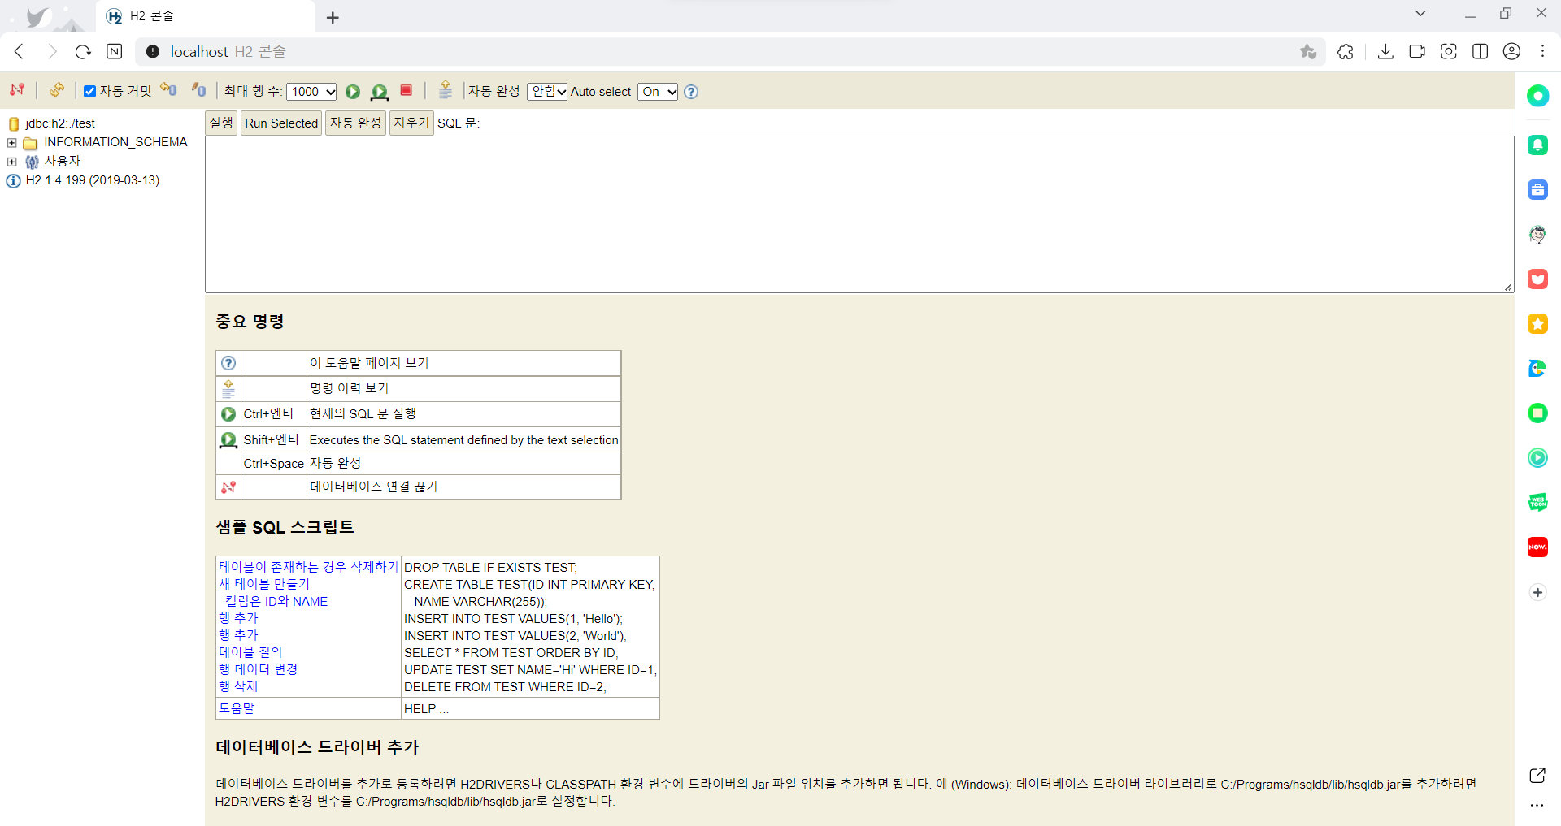Click the sidebar plus add icon

(1537, 592)
